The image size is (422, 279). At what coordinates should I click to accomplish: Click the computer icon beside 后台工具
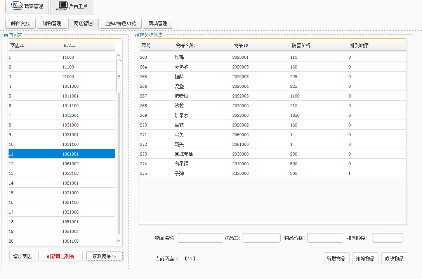point(62,6)
